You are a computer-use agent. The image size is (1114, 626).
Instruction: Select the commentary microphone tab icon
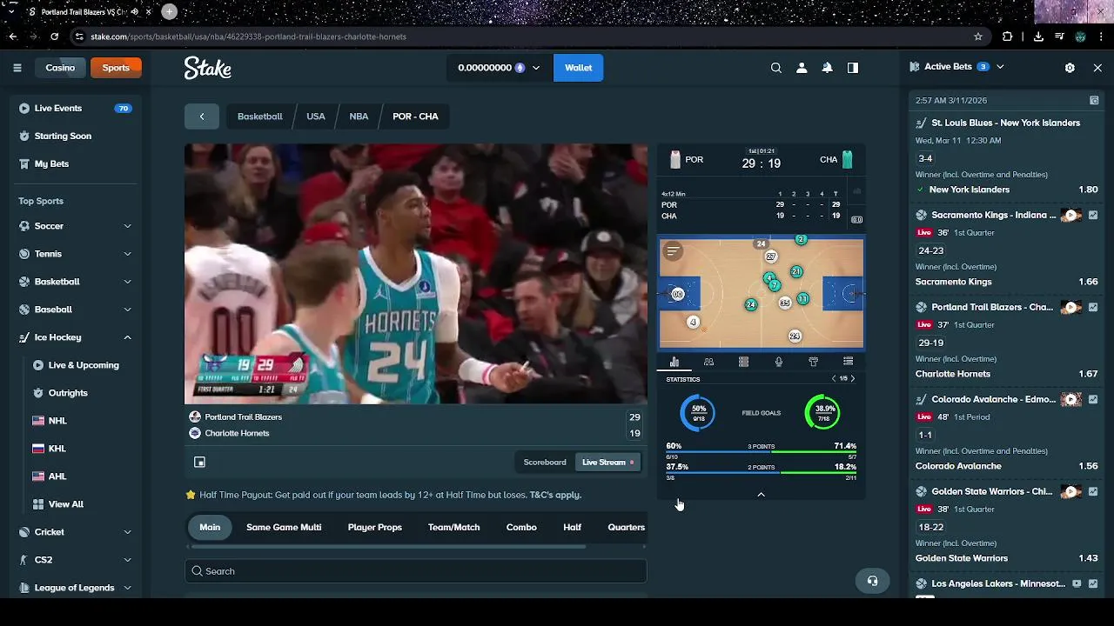778,362
